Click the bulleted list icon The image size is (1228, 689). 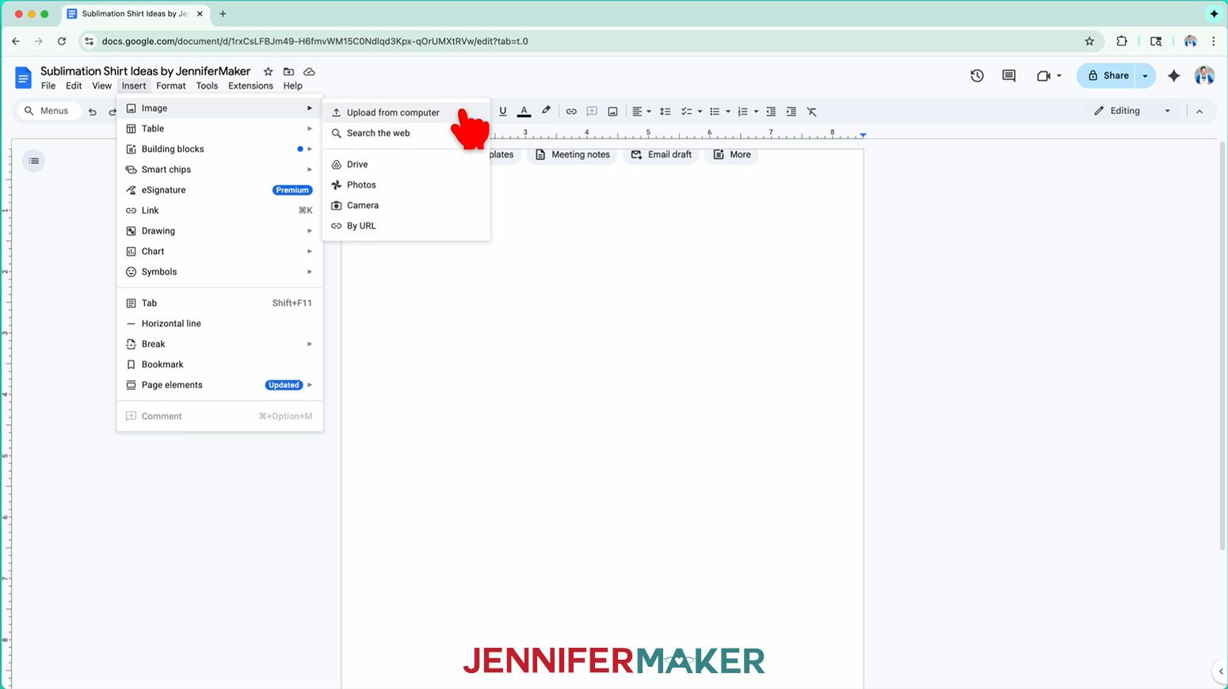(x=715, y=112)
